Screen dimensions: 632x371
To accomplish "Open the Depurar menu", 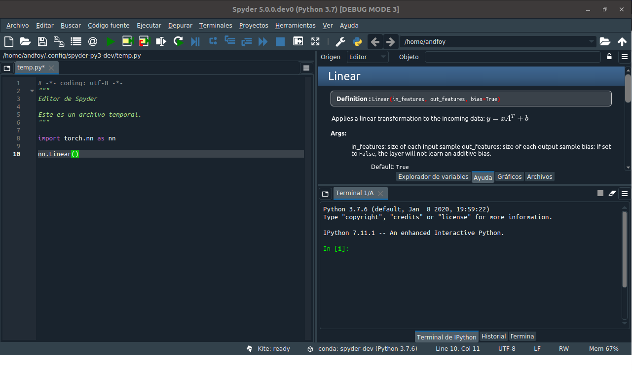I will (x=180, y=25).
